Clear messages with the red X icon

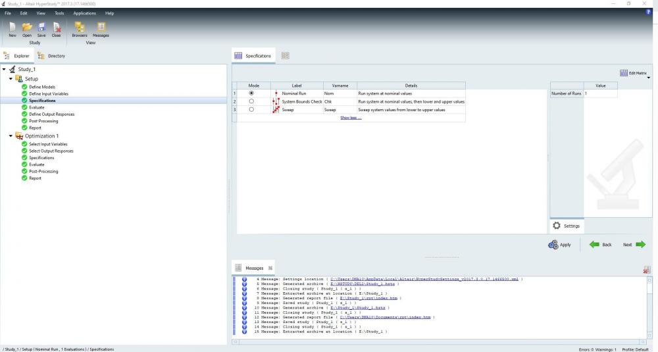(647, 270)
